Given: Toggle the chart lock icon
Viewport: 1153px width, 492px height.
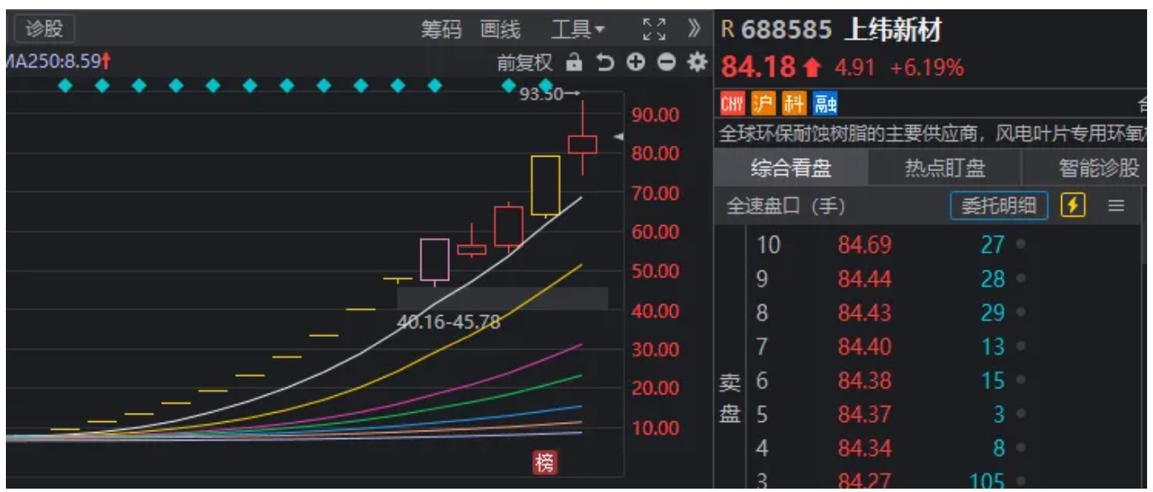Looking at the screenshot, I should pyautogui.click(x=574, y=62).
